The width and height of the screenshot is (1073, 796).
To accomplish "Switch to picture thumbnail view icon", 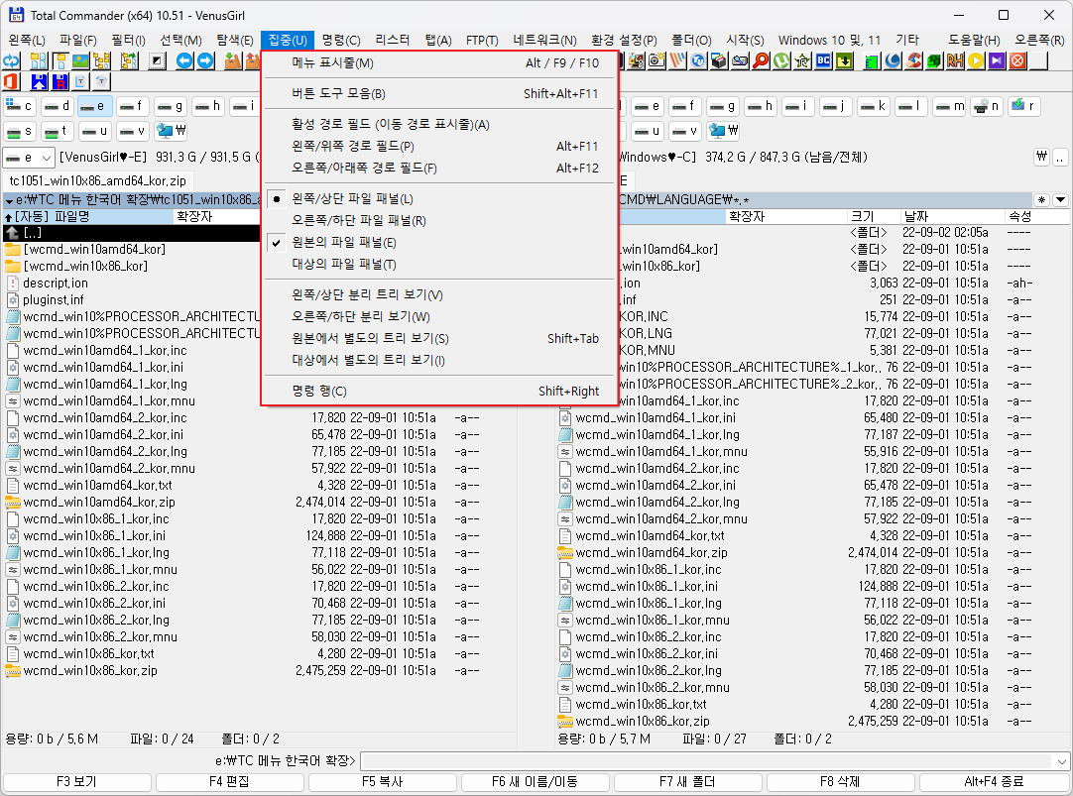I will 80,61.
